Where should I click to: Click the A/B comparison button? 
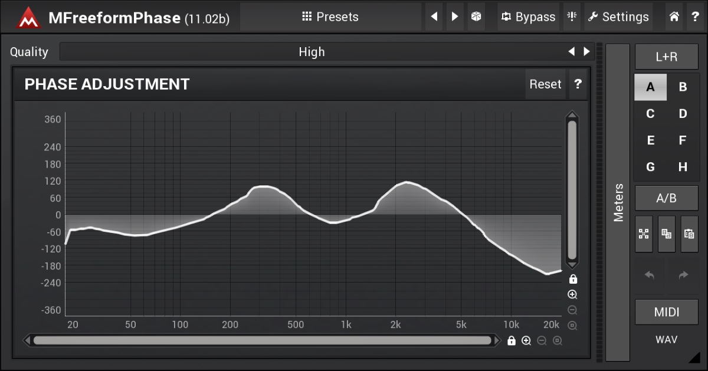[667, 198]
